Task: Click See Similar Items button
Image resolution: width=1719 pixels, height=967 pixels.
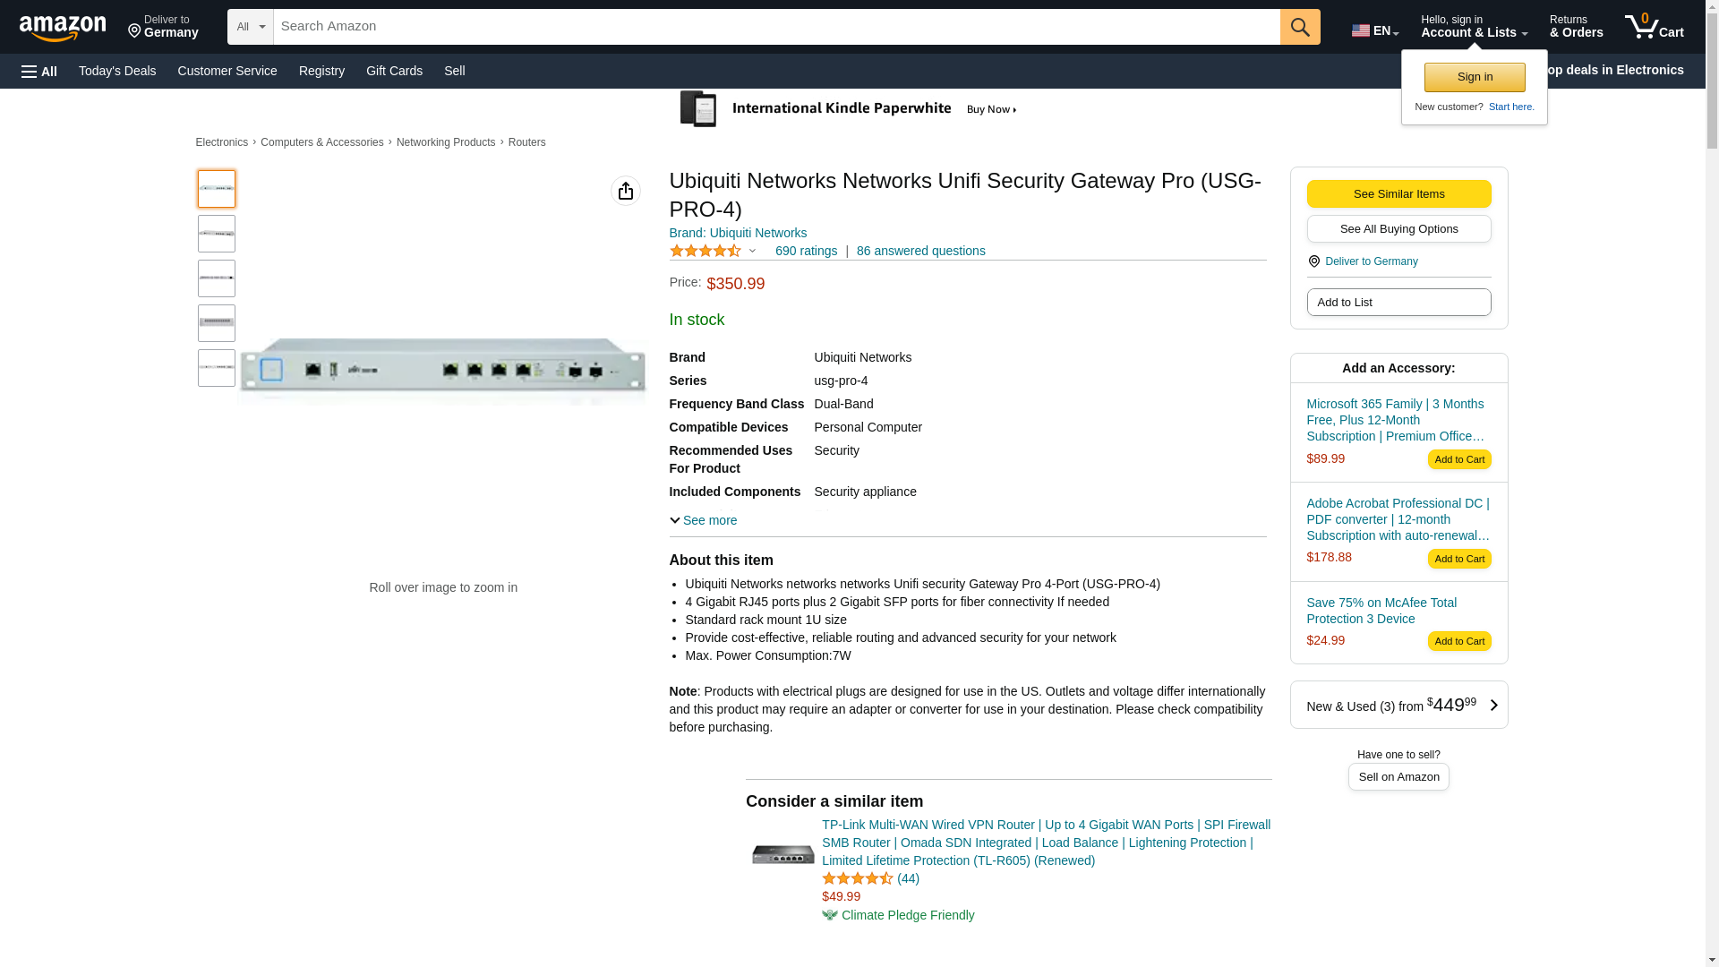Action: click(x=1398, y=194)
